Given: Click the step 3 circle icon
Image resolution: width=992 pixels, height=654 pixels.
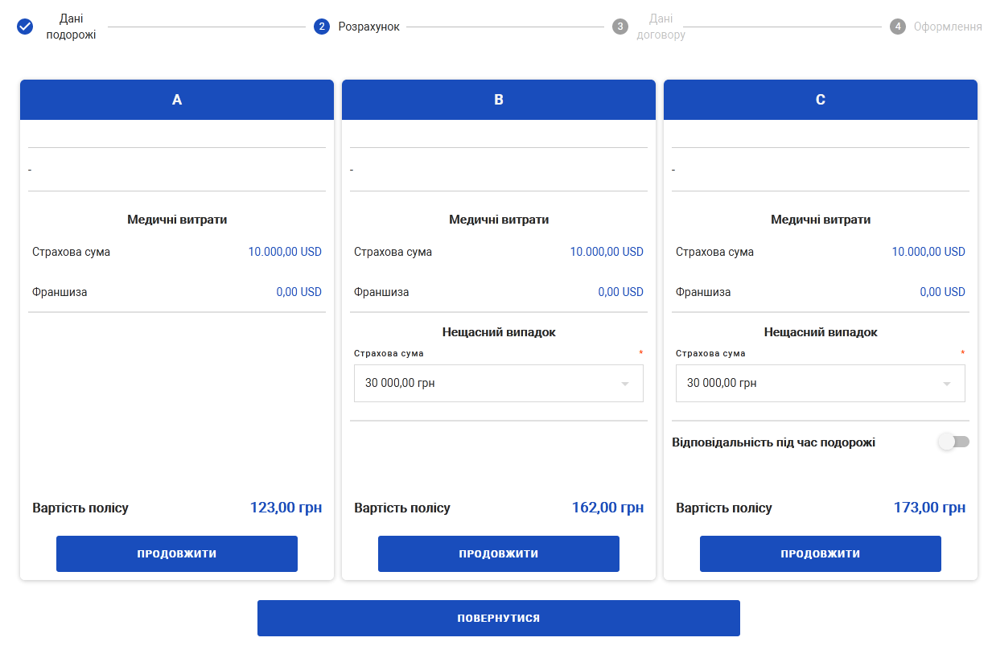Looking at the screenshot, I should [x=619, y=27].
